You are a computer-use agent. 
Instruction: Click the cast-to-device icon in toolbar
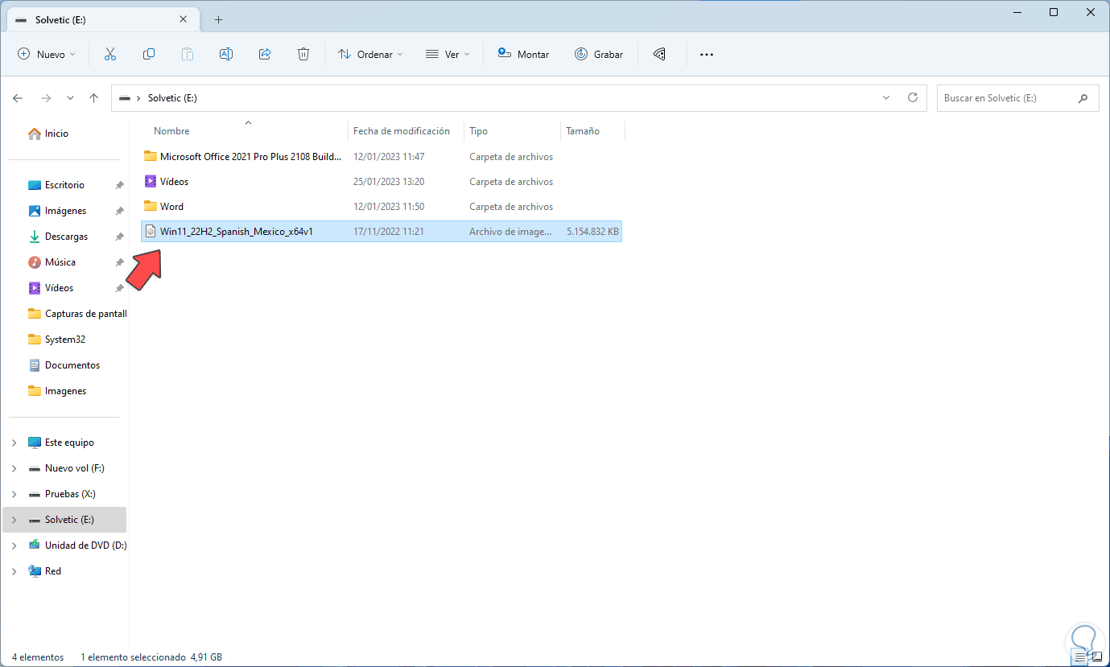(659, 54)
